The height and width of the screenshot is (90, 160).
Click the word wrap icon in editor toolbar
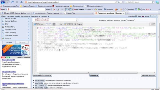click(x=57, y=24)
